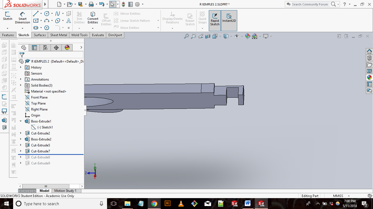Select the suppressed Cut-Extrude9 feature
Image resolution: width=373 pixels, height=209 pixels.
[40, 163]
